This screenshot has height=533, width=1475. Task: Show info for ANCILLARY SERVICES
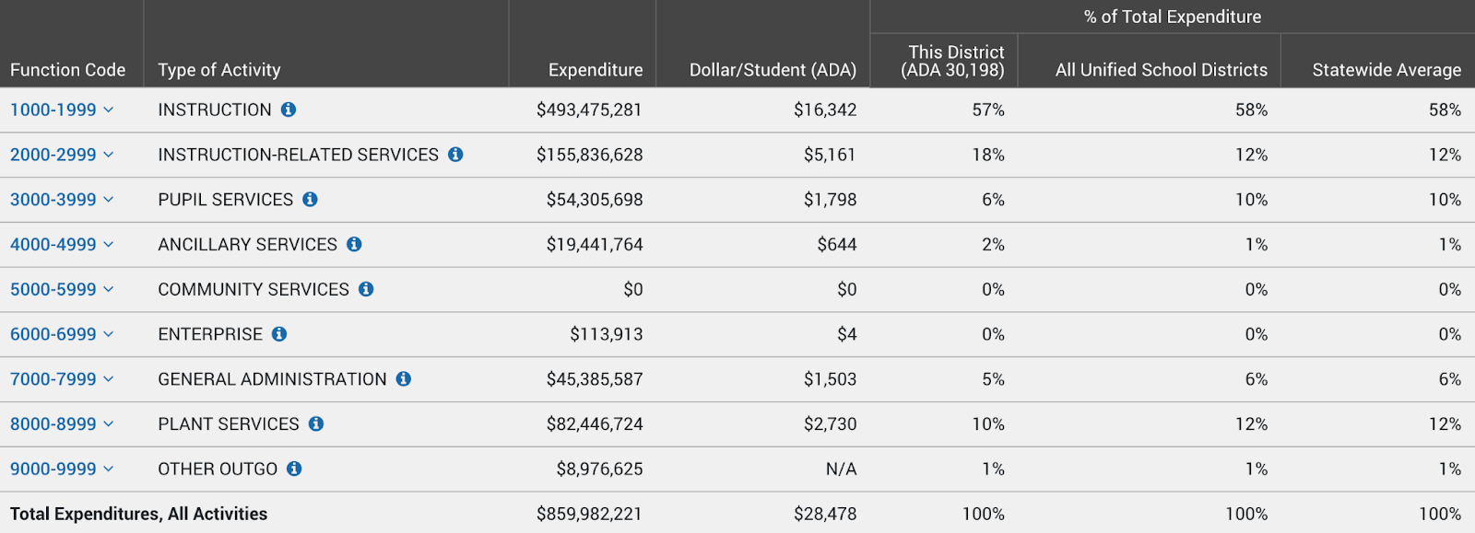click(x=354, y=245)
